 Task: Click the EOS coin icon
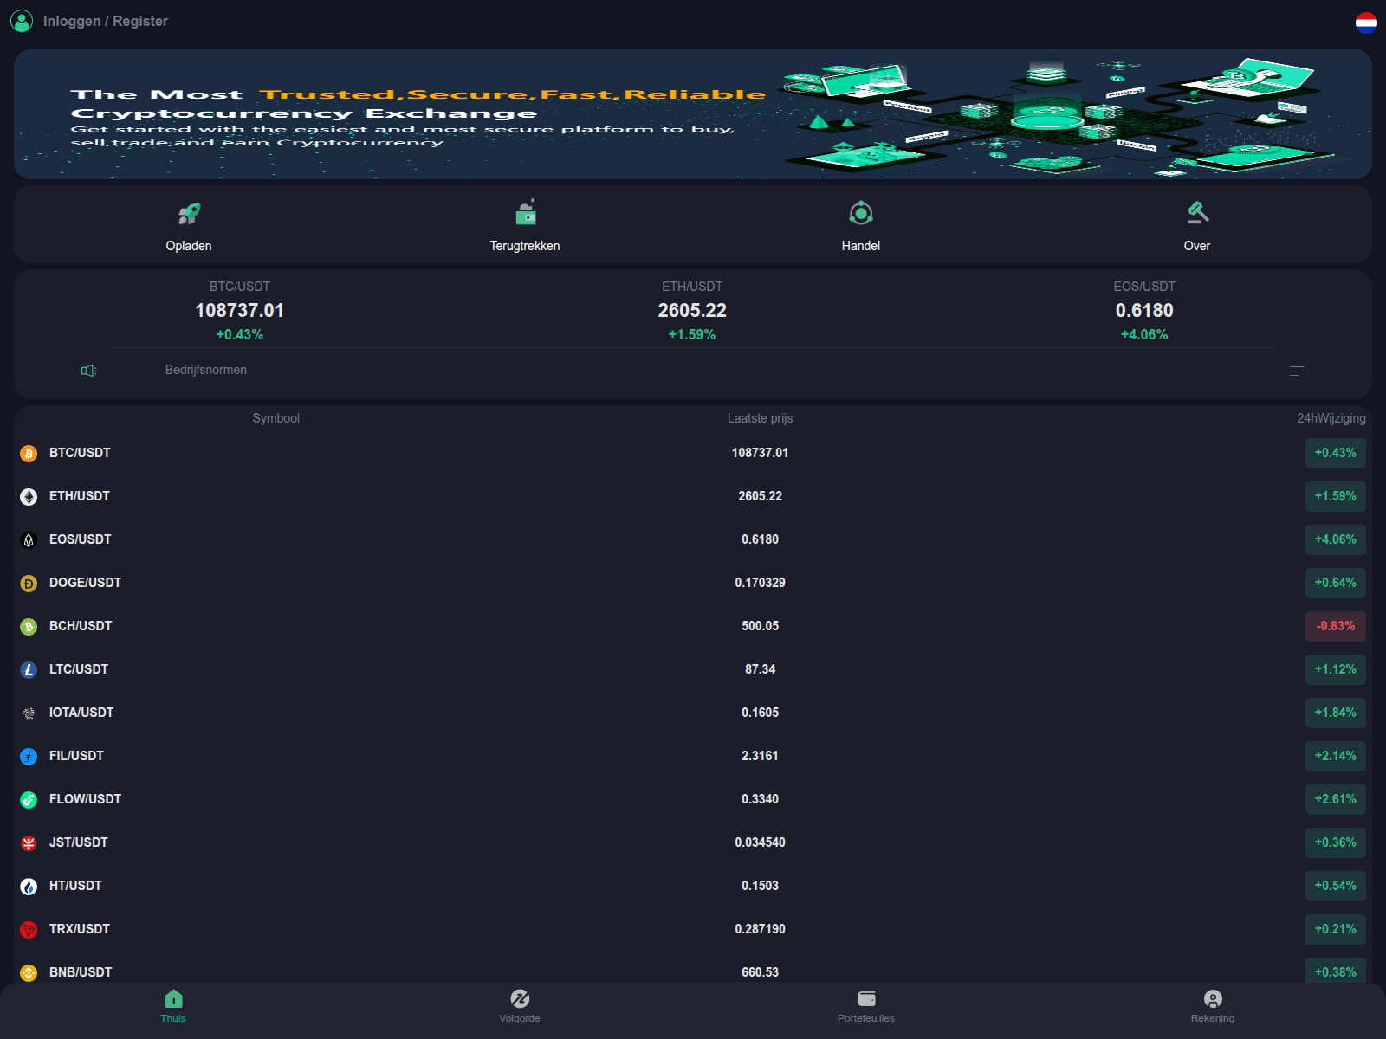point(29,540)
